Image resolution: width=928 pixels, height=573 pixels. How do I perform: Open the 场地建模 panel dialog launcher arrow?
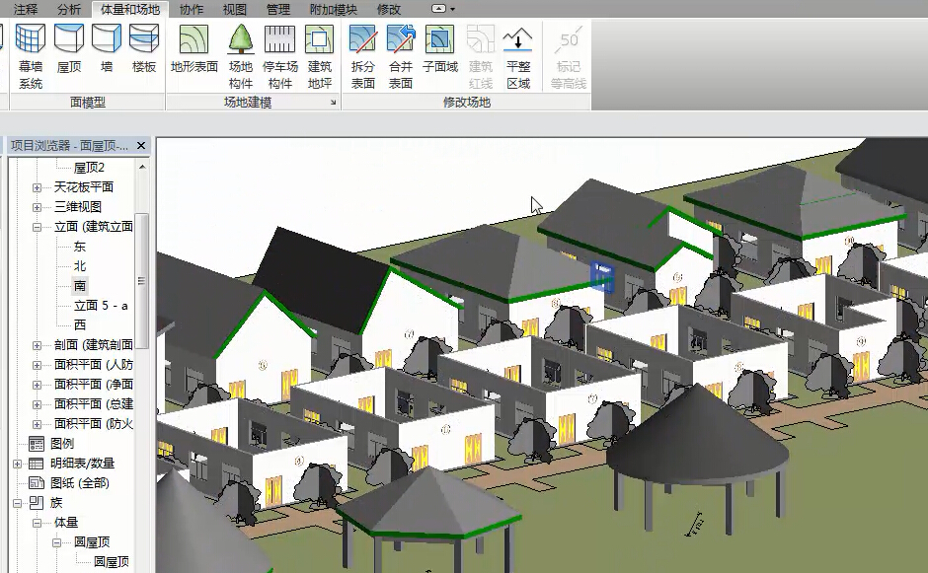pos(333,103)
